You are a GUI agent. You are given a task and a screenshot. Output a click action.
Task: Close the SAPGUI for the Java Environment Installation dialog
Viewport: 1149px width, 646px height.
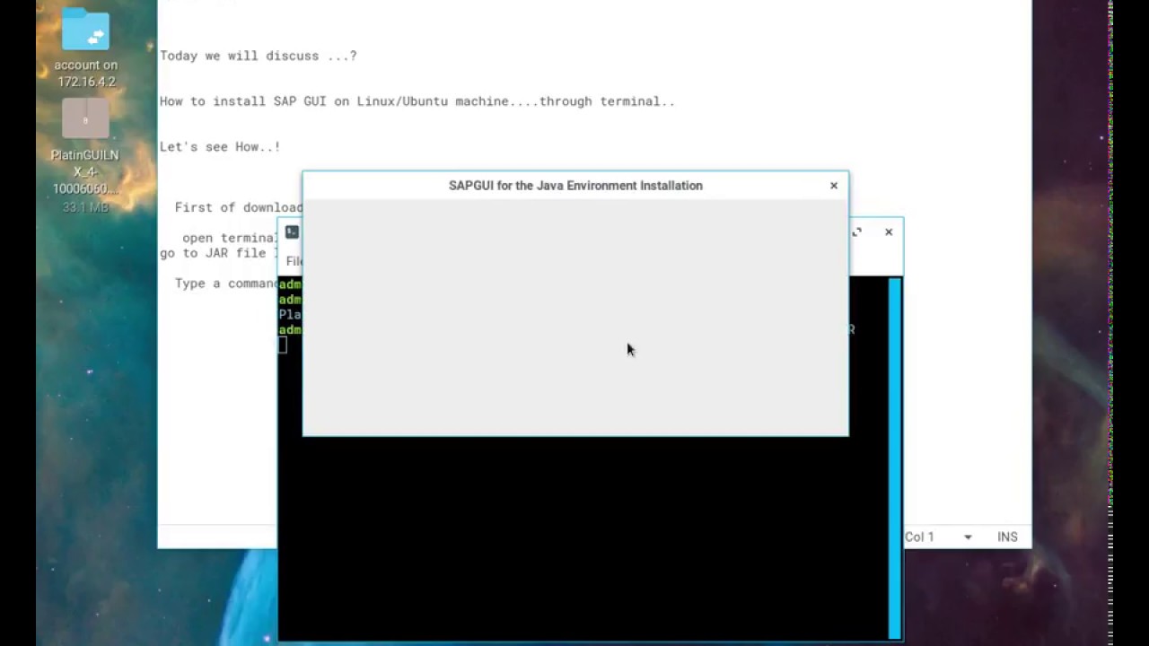pos(834,186)
